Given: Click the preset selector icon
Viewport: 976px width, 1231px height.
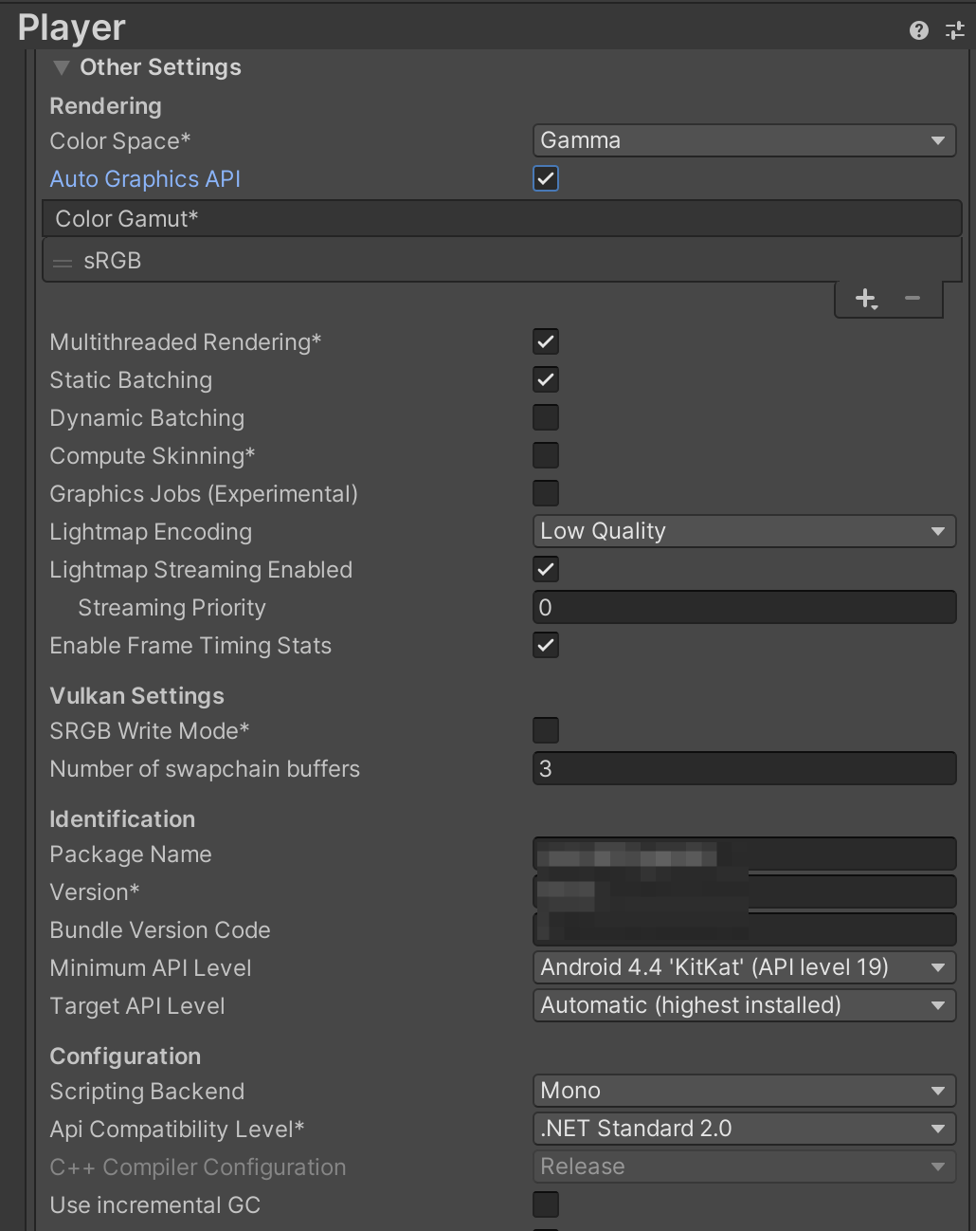Looking at the screenshot, I should click(953, 29).
